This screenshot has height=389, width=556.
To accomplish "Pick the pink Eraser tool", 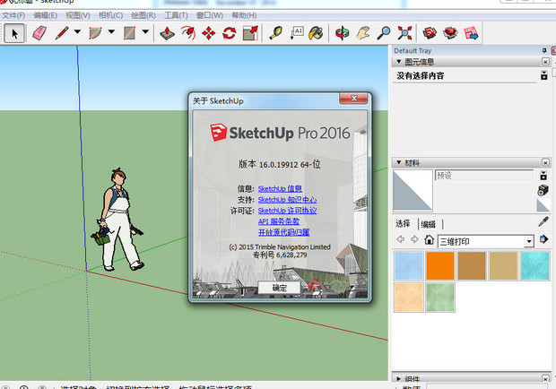I will coord(39,33).
